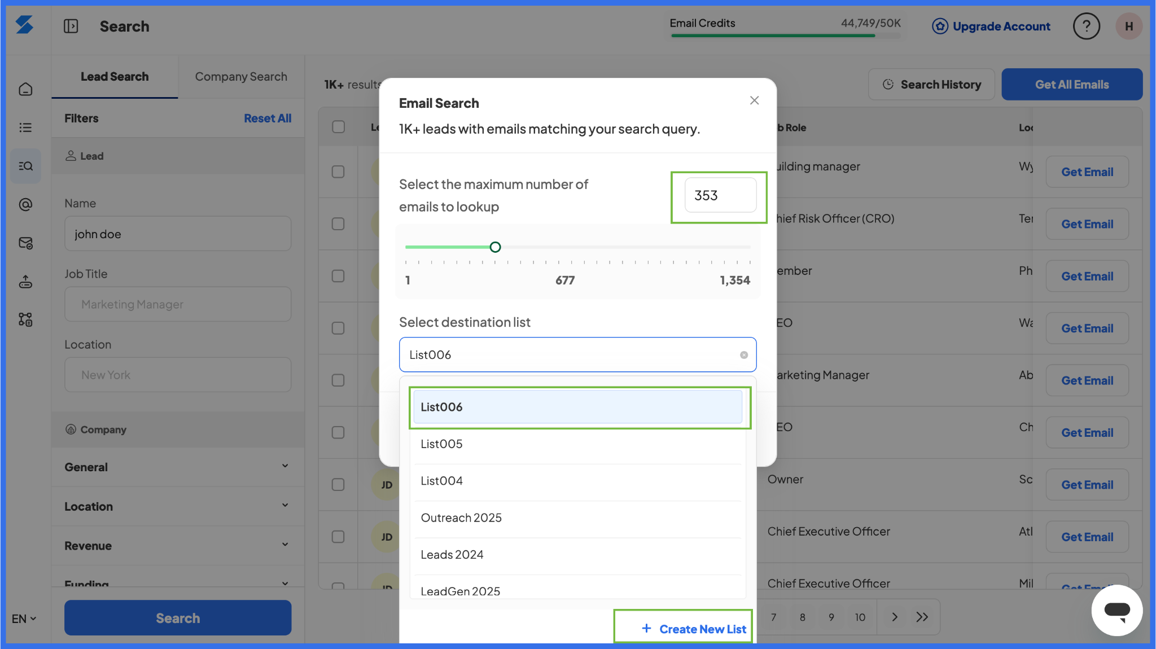Check the Chief Risk Officer row checkbox
This screenshot has height=649, width=1156.
[338, 224]
